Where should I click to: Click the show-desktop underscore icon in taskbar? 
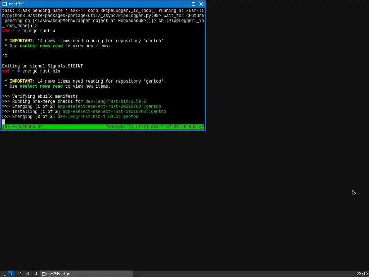pos(4,274)
